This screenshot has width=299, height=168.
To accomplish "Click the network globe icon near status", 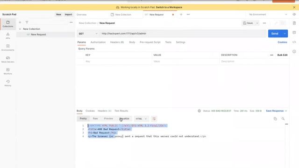I will pyautogui.click(x=199, y=111).
